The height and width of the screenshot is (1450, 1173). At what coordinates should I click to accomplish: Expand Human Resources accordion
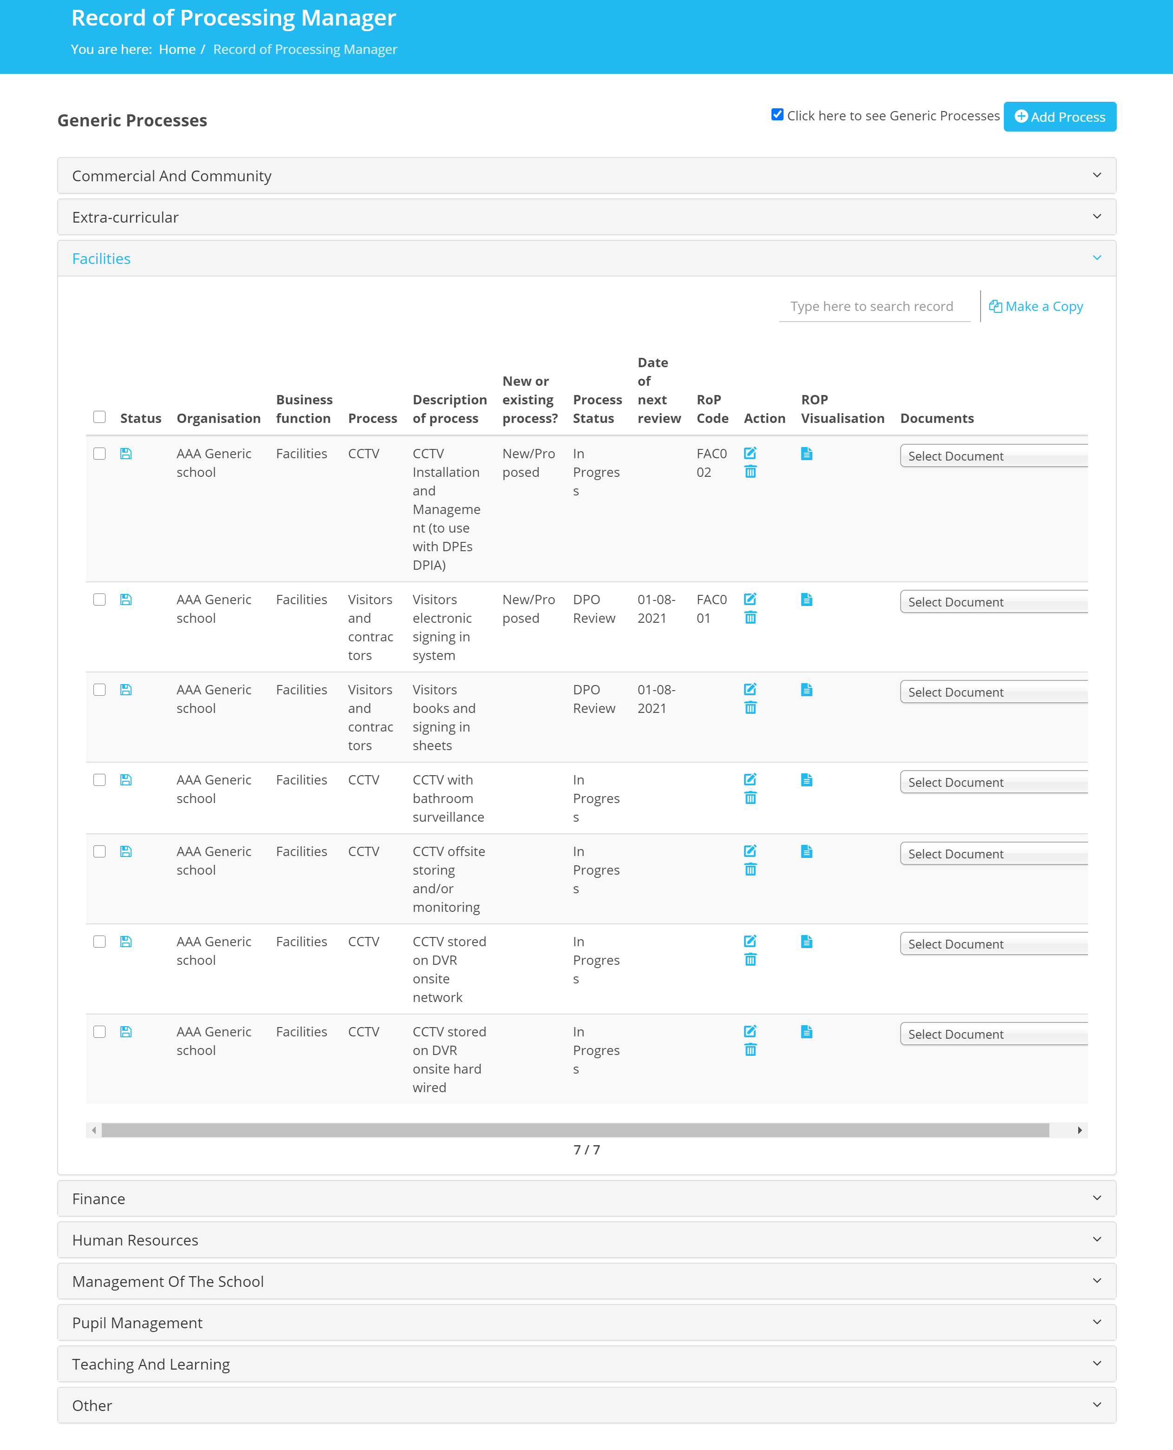point(586,1240)
